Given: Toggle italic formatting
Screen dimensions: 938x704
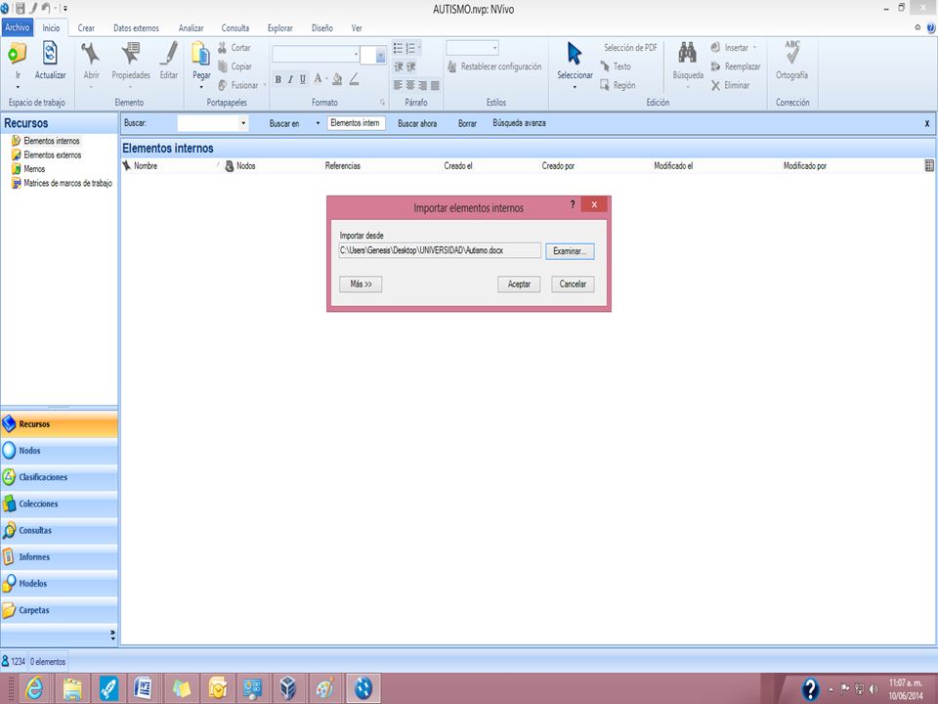Looking at the screenshot, I should 290,79.
